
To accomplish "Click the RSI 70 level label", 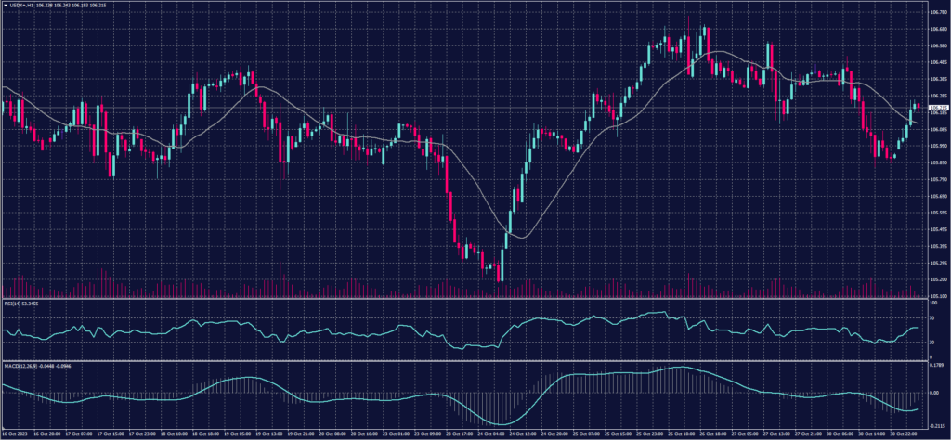I will 931,318.
